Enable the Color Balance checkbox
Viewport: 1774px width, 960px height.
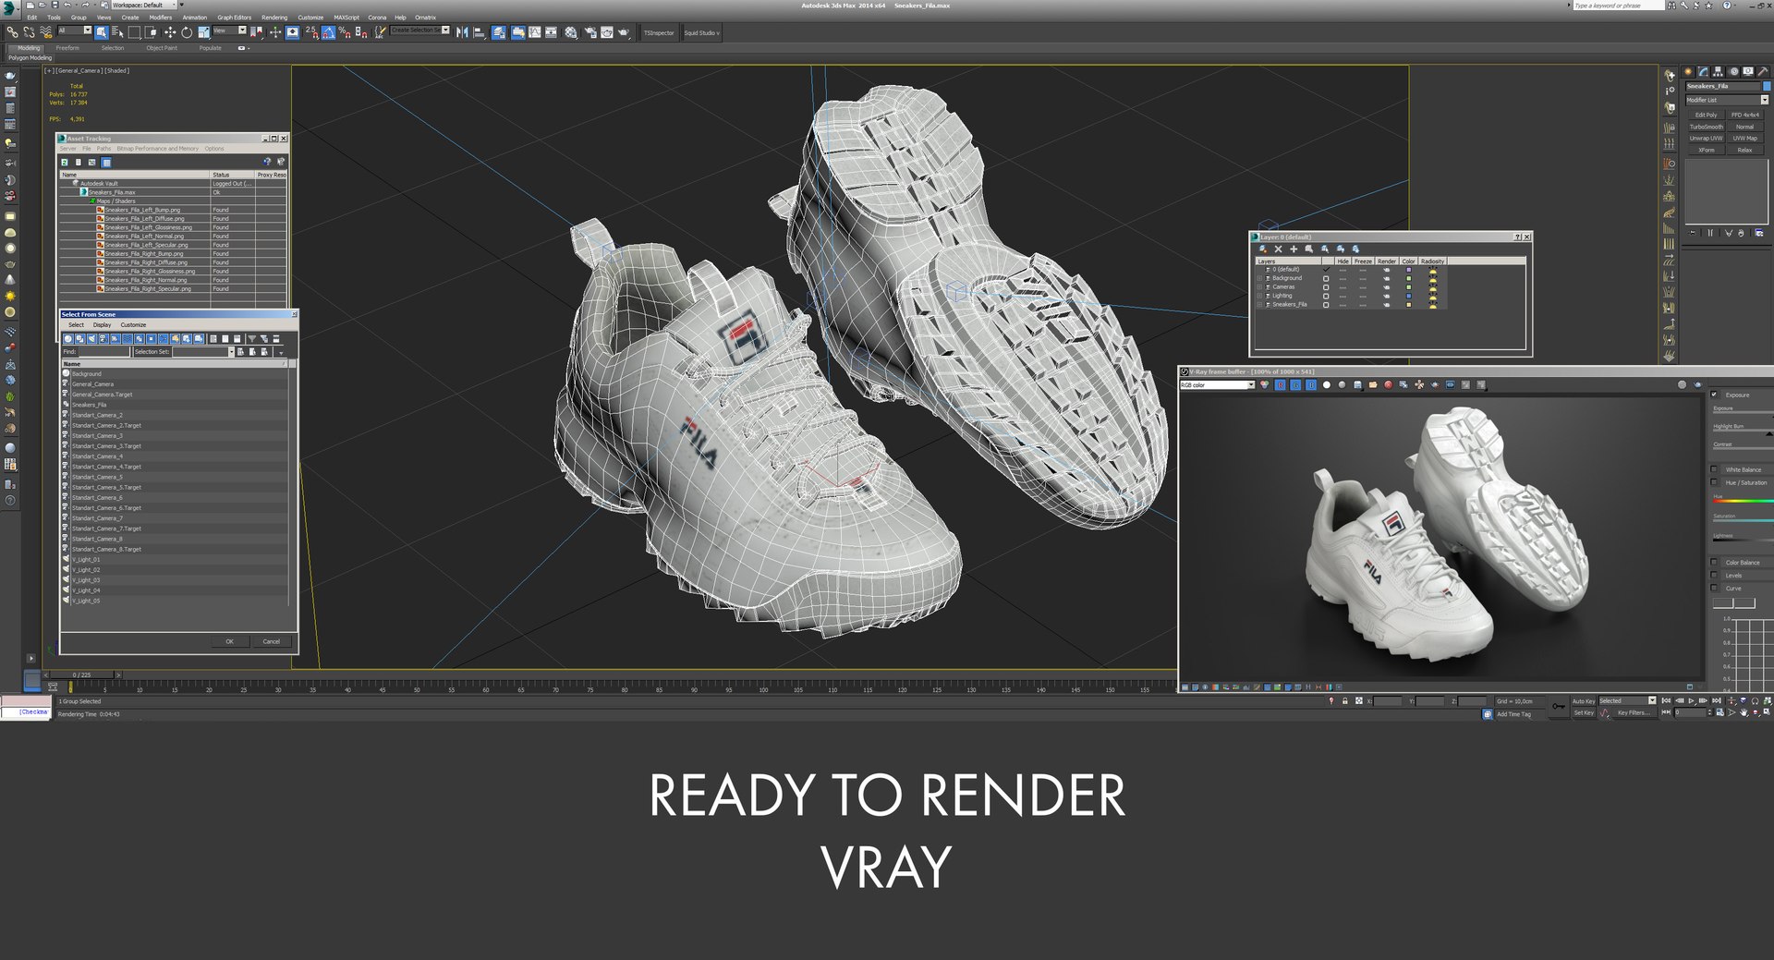click(1714, 562)
